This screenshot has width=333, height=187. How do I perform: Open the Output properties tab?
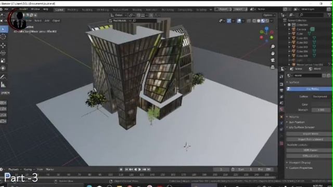click(x=281, y=90)
